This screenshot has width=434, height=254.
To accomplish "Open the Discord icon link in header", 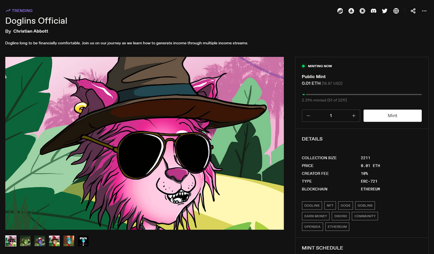I will tap(373, 11).
